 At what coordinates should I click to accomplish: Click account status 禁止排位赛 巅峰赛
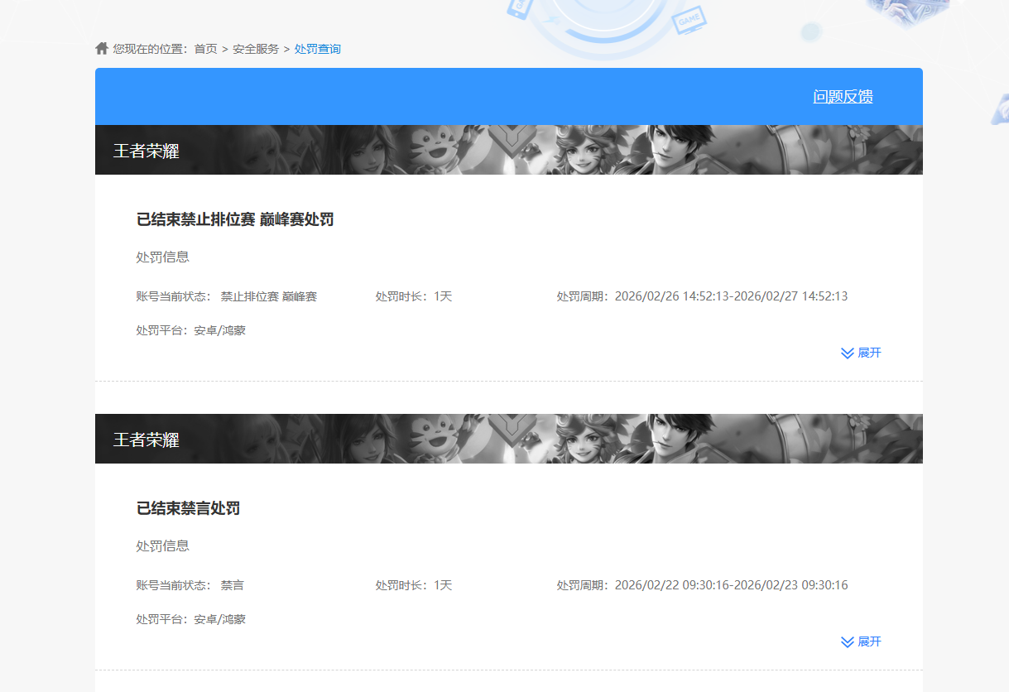click(x=269, y=296)
